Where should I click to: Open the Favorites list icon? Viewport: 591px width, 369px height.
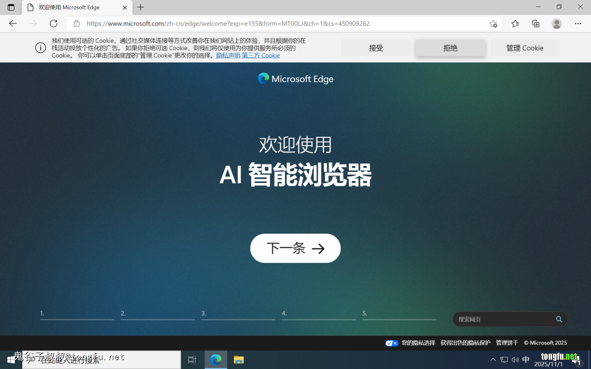(515, 24)
